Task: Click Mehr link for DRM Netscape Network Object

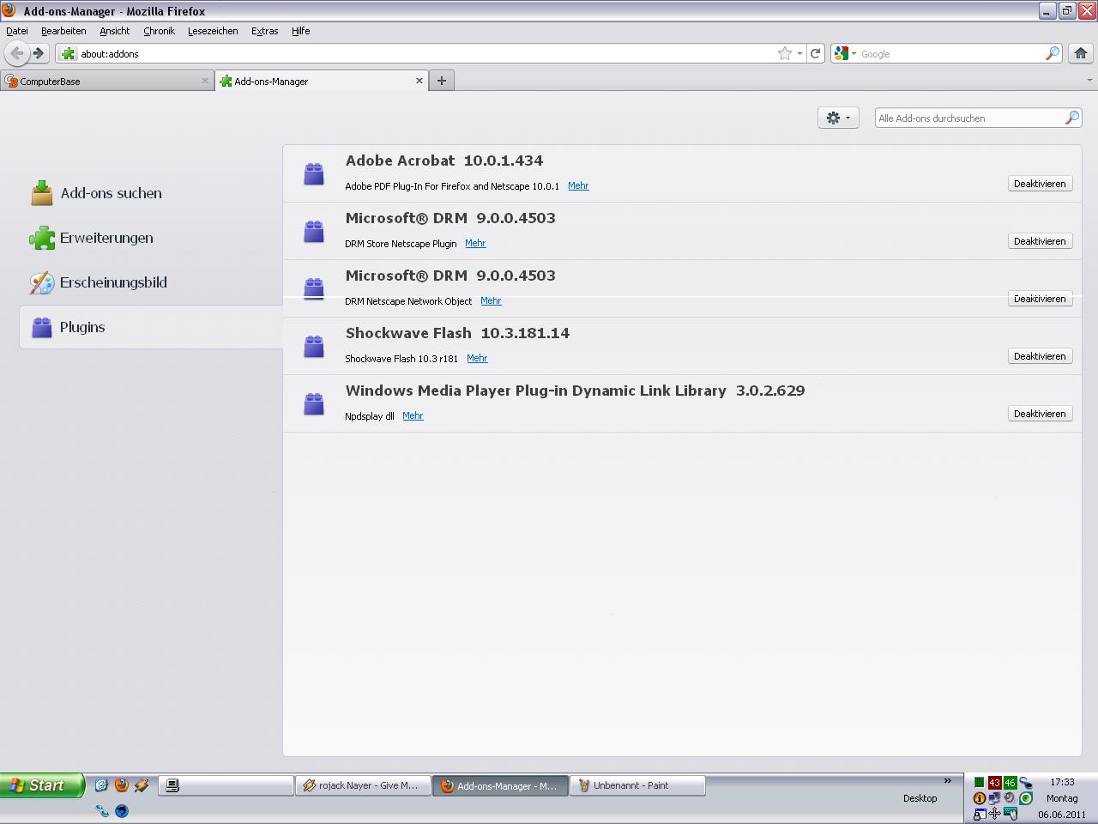Action: click(491, 300)
